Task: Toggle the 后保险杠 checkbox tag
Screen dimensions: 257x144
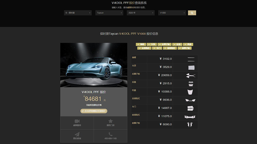Action: [x=144, y=48]
